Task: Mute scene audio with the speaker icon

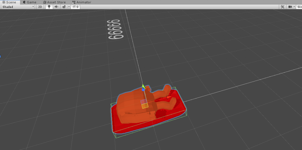Action: pyautogui.click(x=56, y=7)
